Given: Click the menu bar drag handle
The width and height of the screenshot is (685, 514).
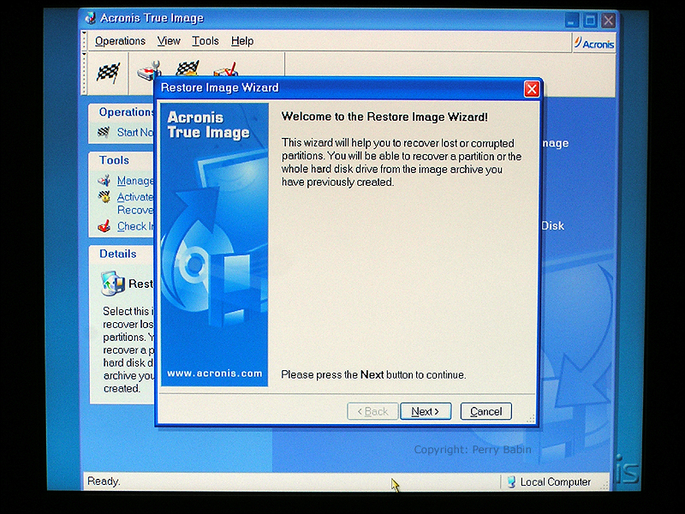Looking at the screenshot, I should pyautogui.click(x=84, y=41).
